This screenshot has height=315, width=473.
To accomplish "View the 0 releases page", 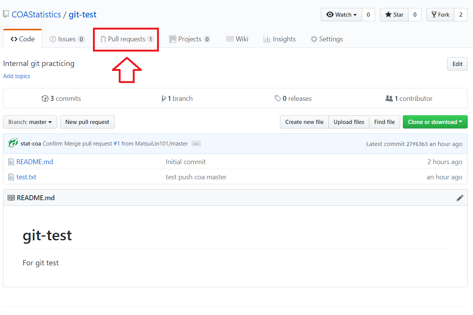I will (293, 99).
